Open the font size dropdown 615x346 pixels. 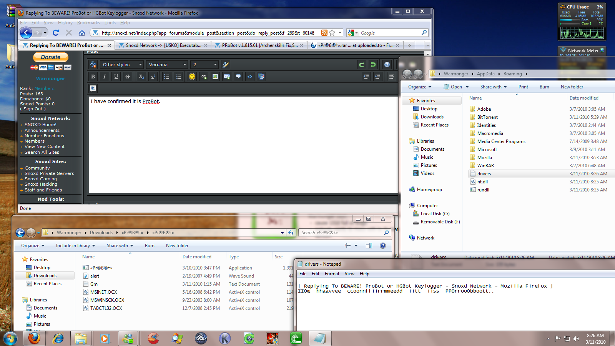point(204,65)
